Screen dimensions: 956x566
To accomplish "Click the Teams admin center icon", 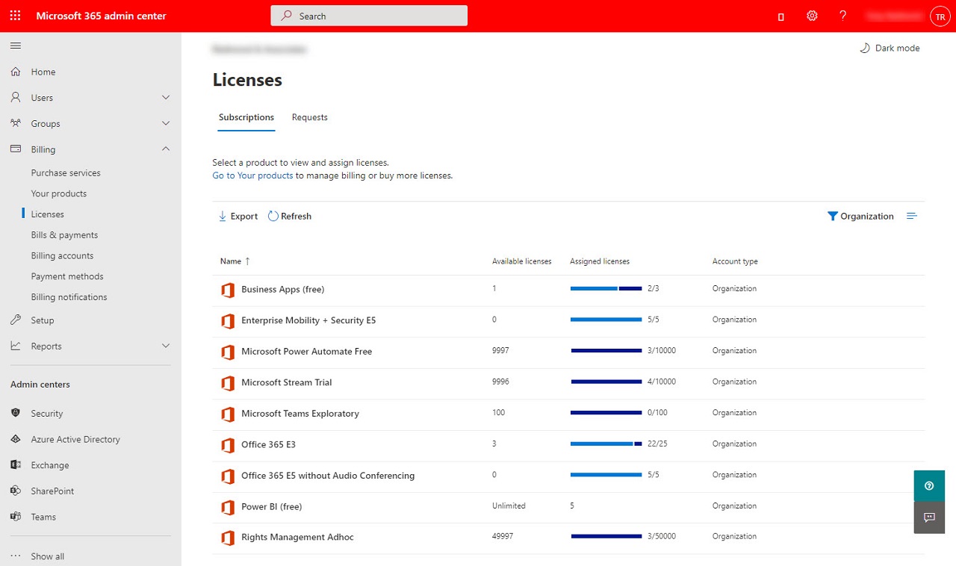I will coord(16,517).
